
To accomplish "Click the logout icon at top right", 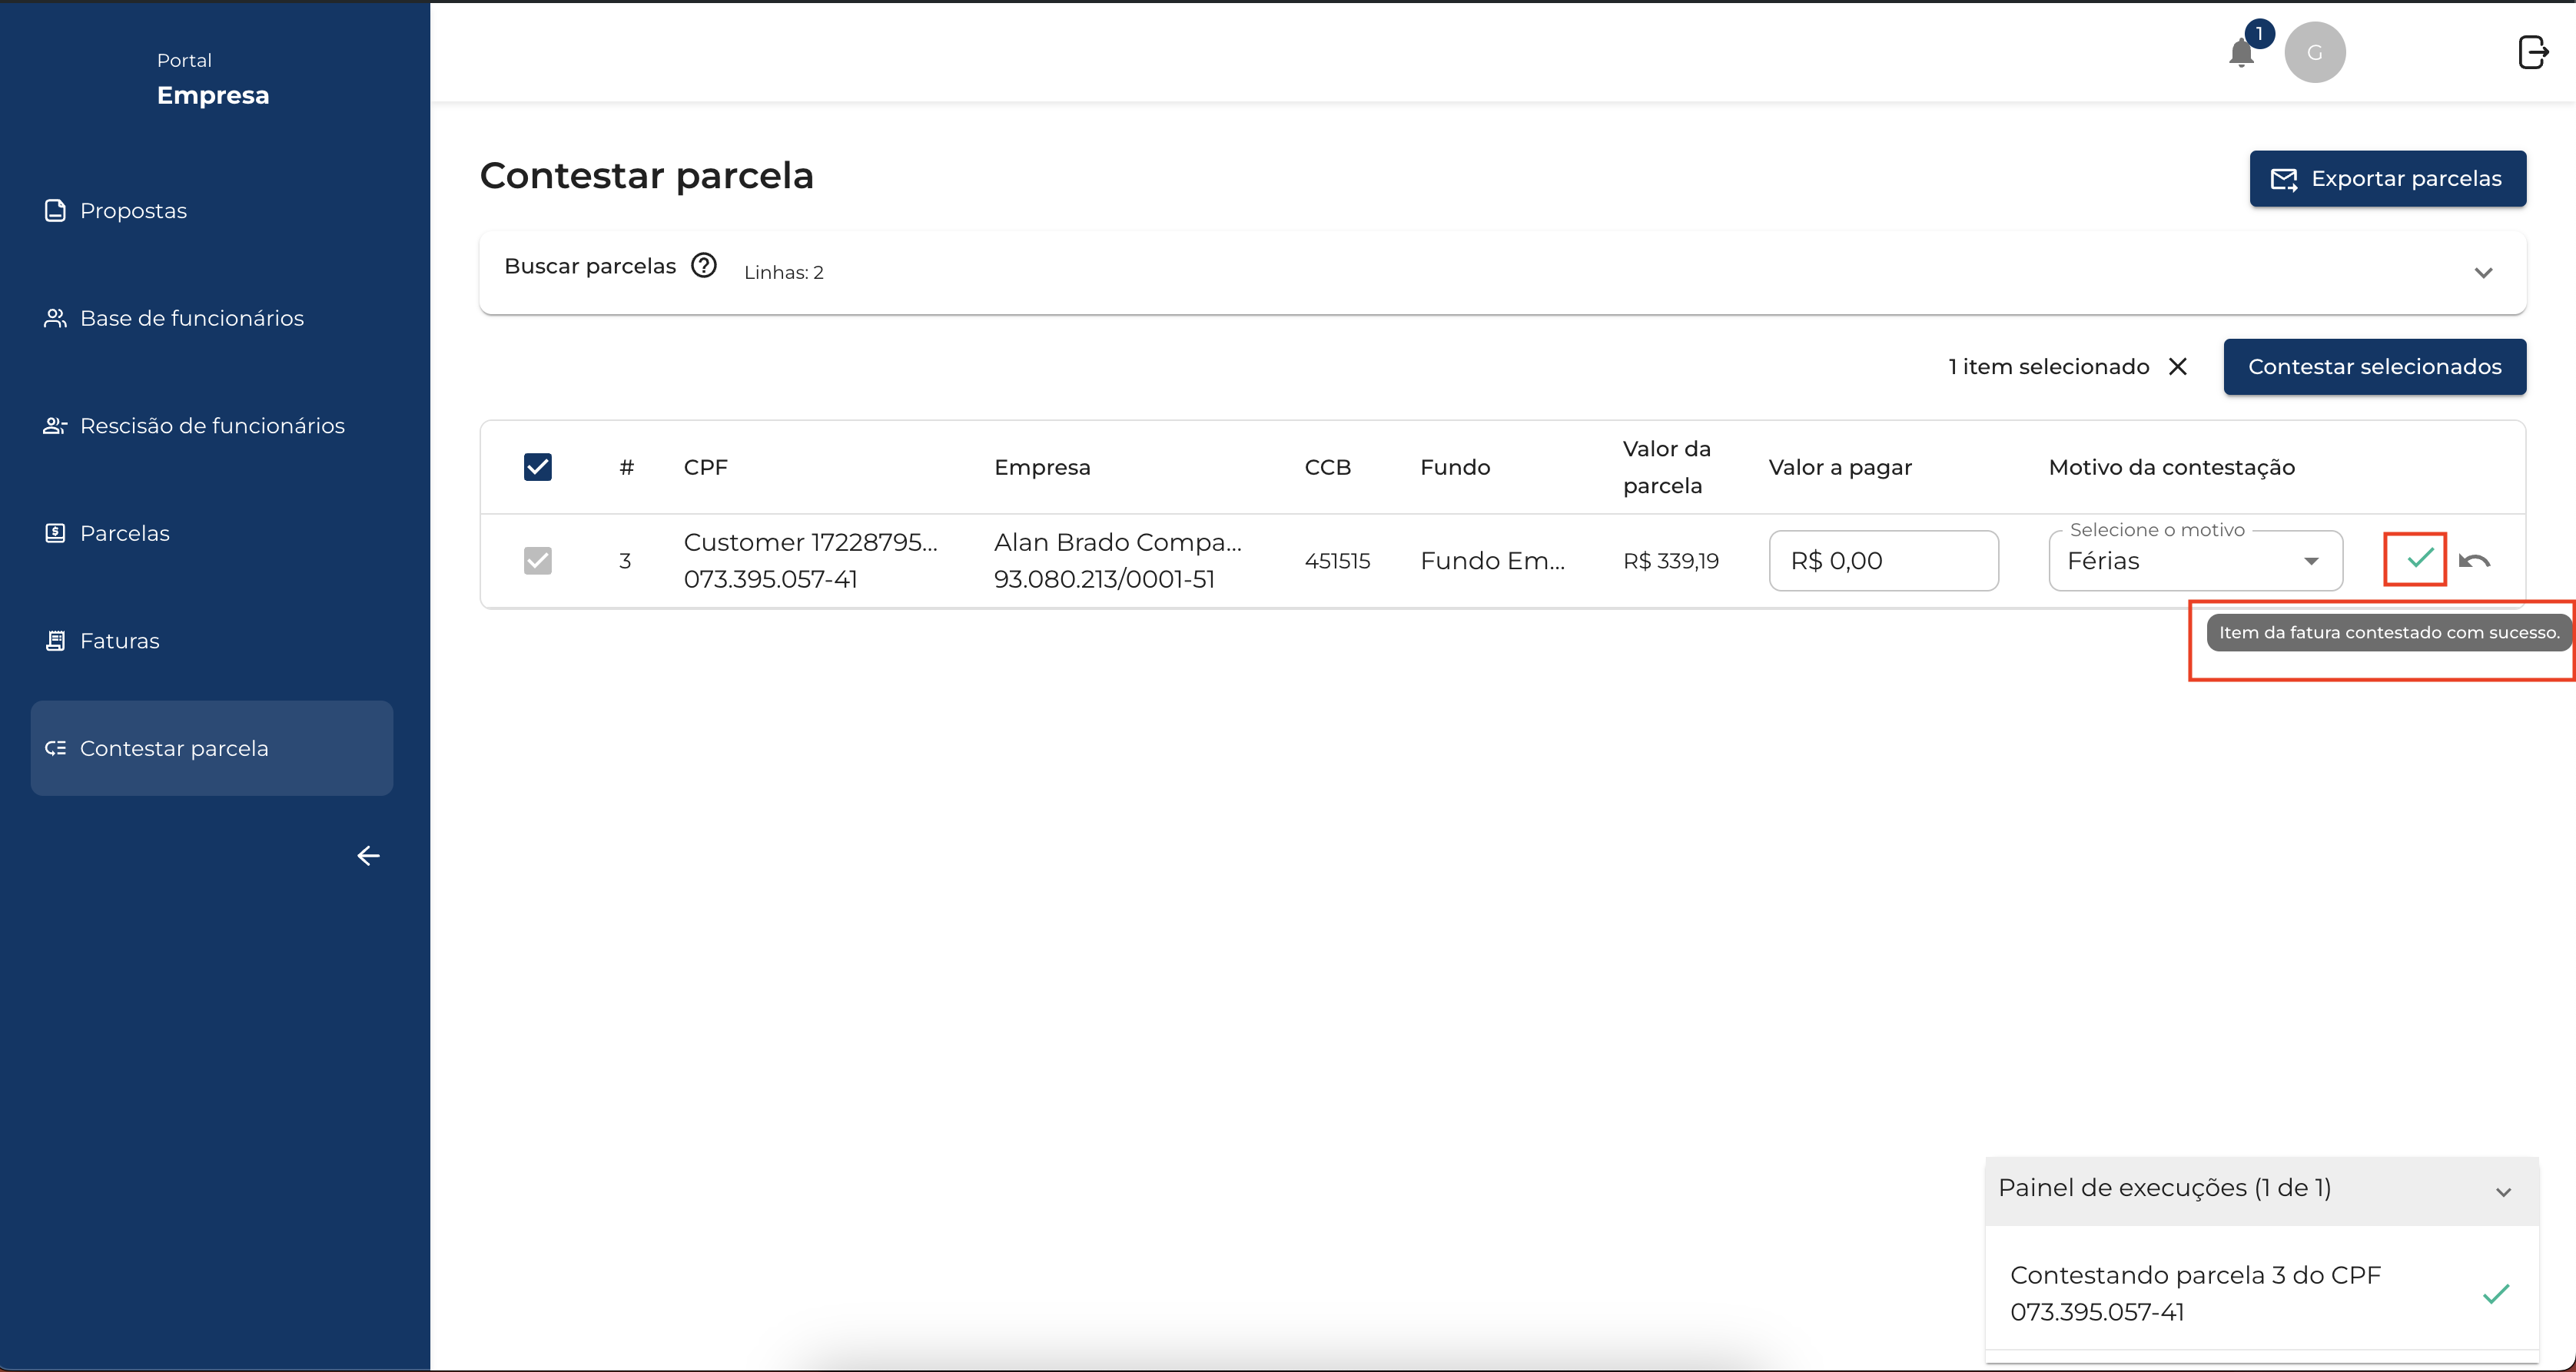I will (x=2532, y=52).
